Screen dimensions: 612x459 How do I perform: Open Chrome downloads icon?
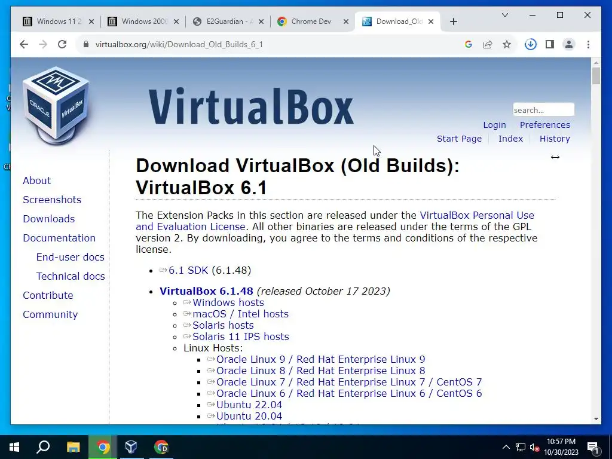(531, 44)
